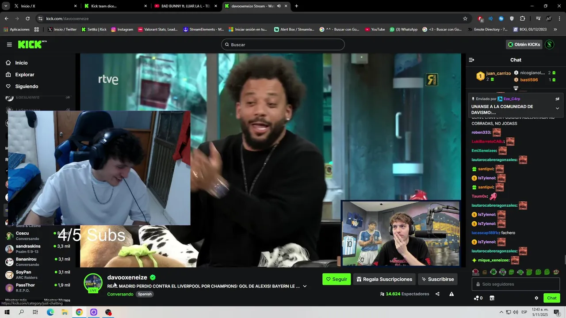Click the Suscribirse button
Image resolution: width=566 pixels, height=318 pixels.
pos(438,279)
